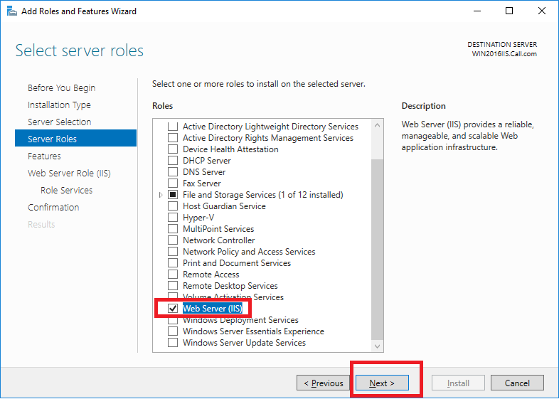
Task: Check Active Directory Lightweight Directory Services
Action: click(x=173, y=126)
